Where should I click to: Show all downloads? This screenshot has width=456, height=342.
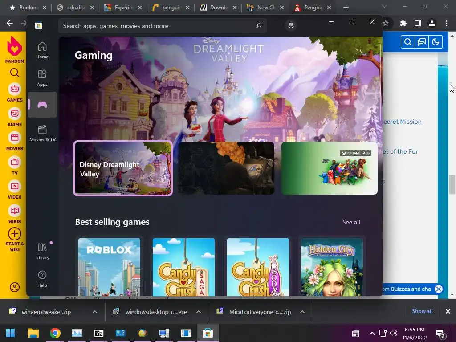pos(422,311)
